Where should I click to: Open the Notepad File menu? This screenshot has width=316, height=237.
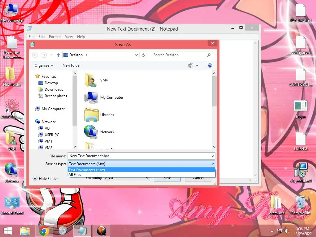tap(31, 37)
